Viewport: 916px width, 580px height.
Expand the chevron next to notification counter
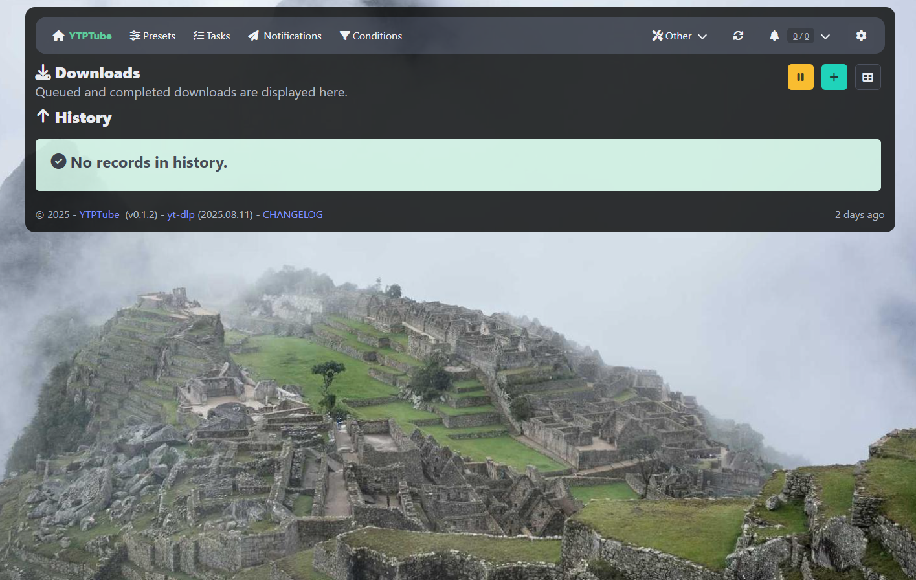pyautogui.click(x=825, y=36)
